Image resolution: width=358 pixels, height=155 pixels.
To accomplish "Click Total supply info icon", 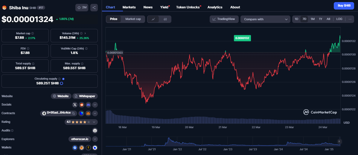I will coord(33,64).
